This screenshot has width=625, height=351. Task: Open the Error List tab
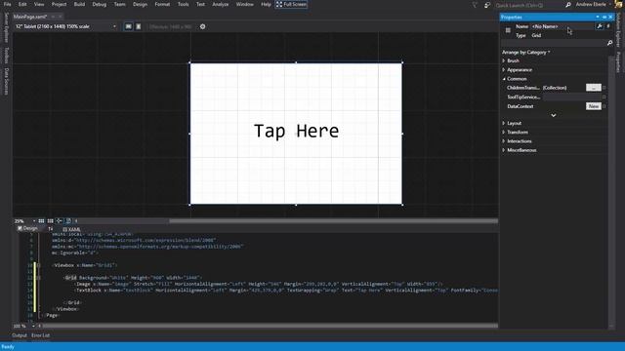[x=41, y=335]
